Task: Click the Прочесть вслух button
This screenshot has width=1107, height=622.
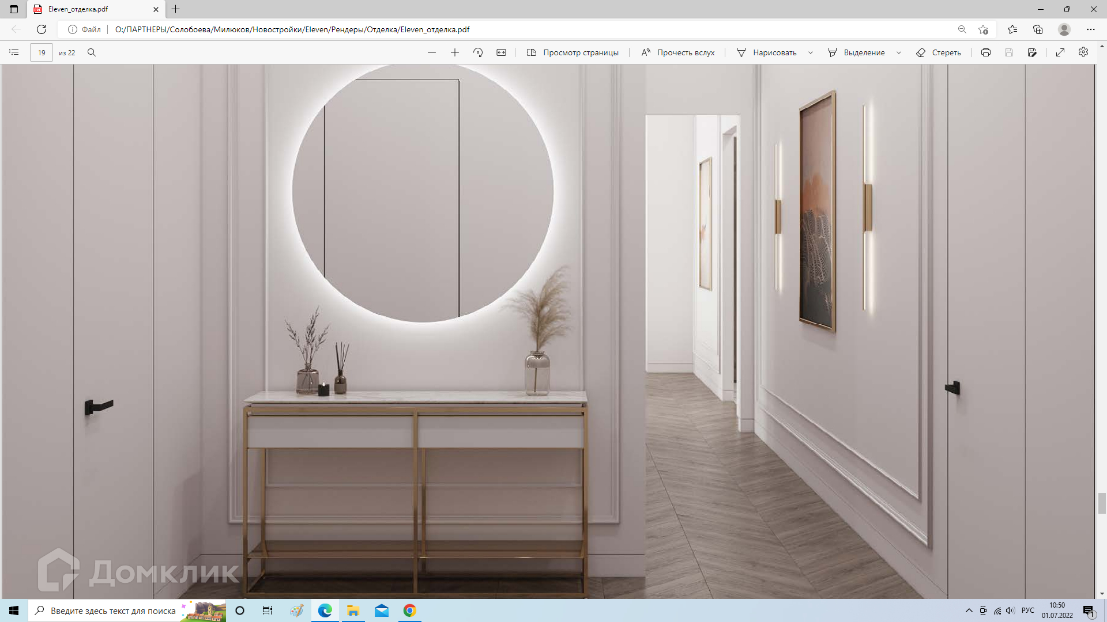Action: (678, 52)
